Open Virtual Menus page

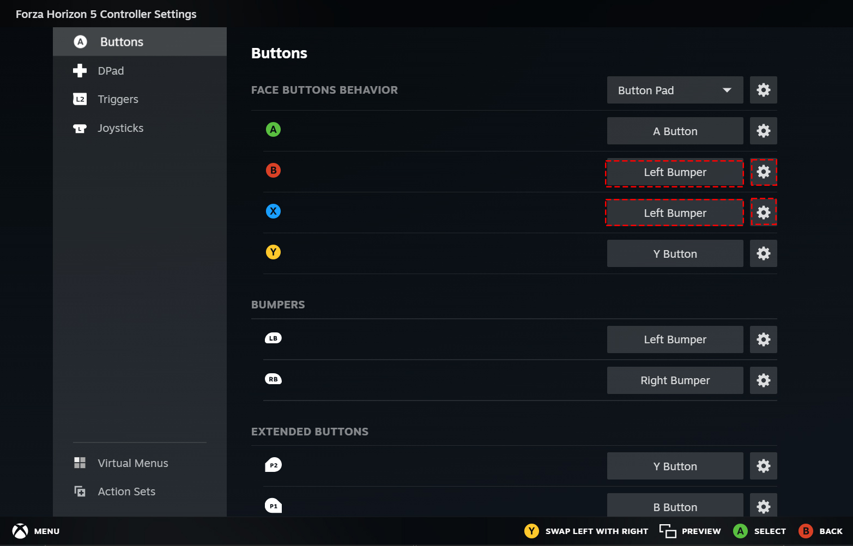click(132, 463)
